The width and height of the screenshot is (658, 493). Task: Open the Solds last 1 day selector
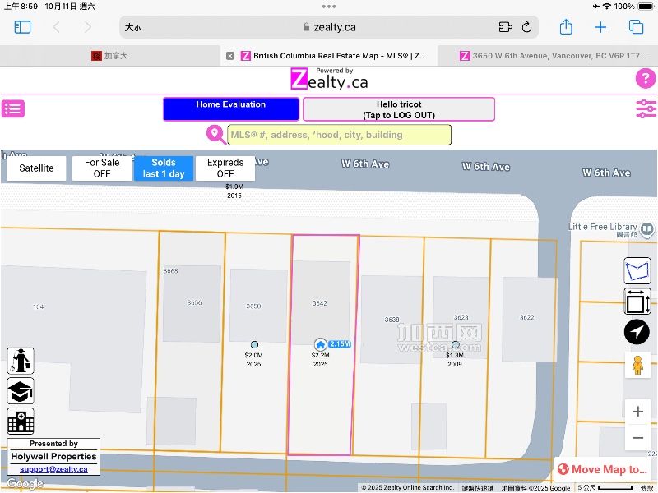tap(164, 168)
